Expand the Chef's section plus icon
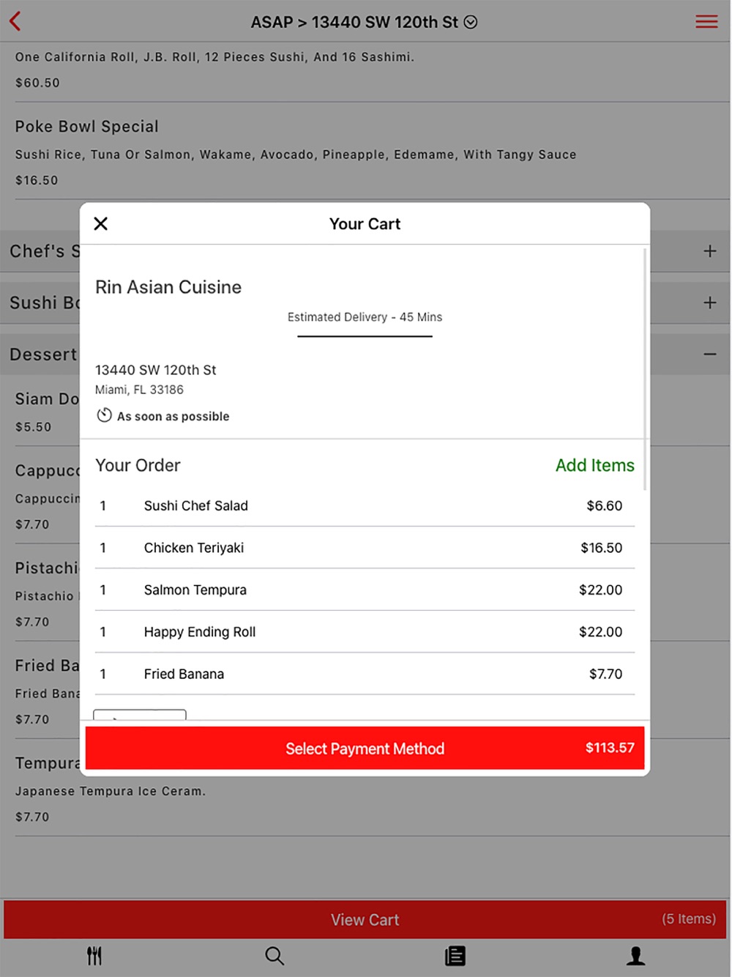 pyautogui.click(x=709, y=251)
